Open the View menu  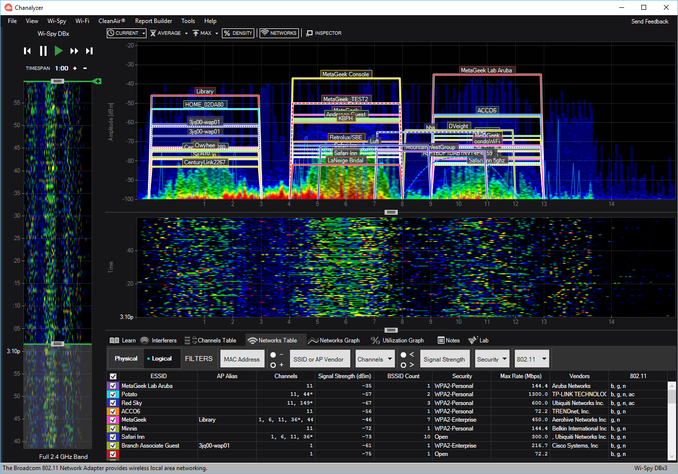coord(32,21)
